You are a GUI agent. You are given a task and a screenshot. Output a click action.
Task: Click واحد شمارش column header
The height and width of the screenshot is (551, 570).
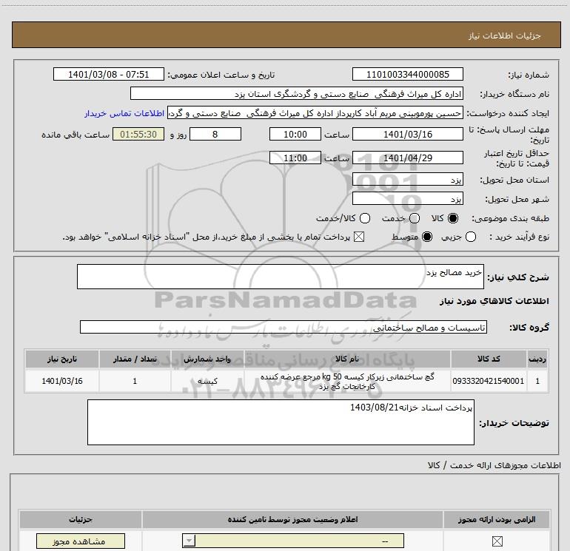click(207, 359)
